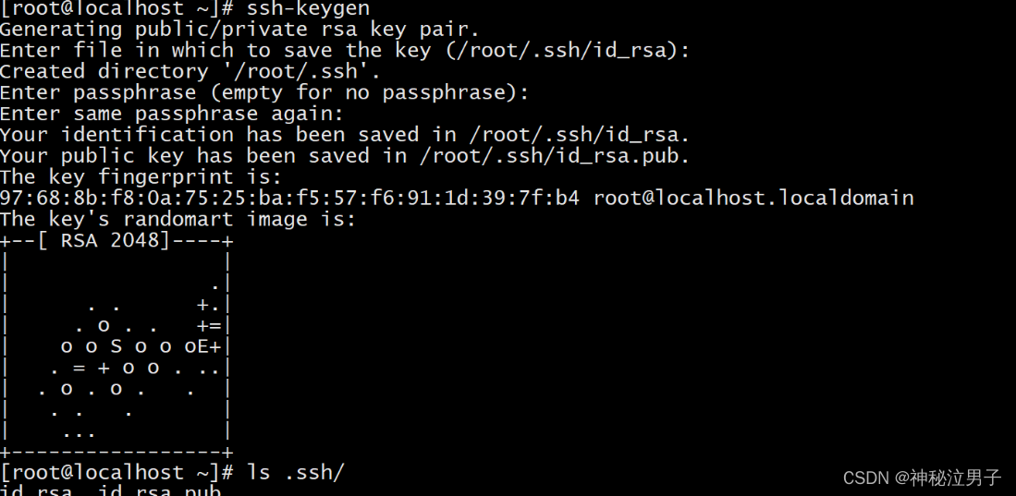Image resolution: width=1016 pixels, height=496 pixels.
Task: Click the Enter same passphrase again line
Action: (172, 114)
